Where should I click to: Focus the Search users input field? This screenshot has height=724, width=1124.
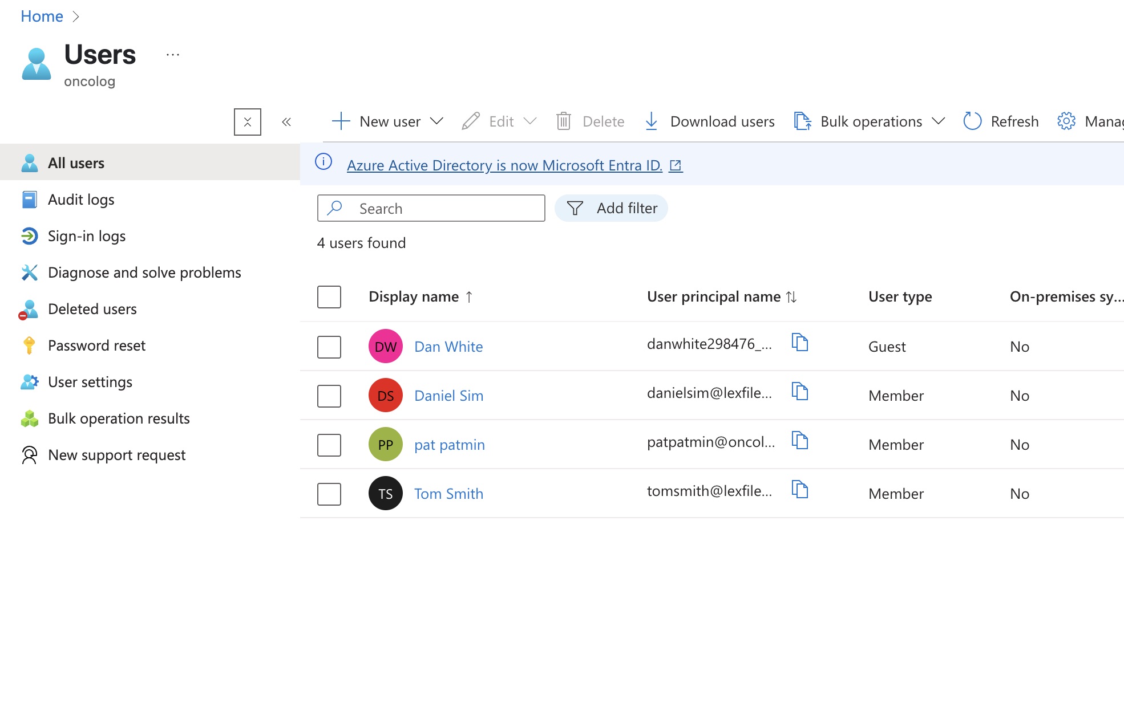click(431, 209)
